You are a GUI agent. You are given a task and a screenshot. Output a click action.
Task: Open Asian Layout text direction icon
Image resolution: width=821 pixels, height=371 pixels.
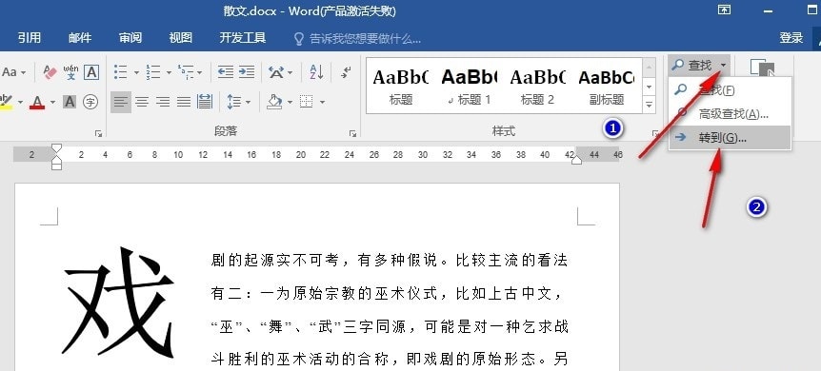276,71
